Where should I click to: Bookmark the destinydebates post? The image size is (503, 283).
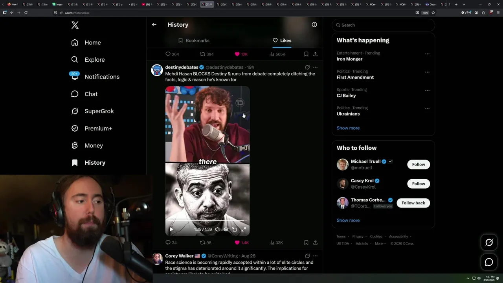click(306, 243)
